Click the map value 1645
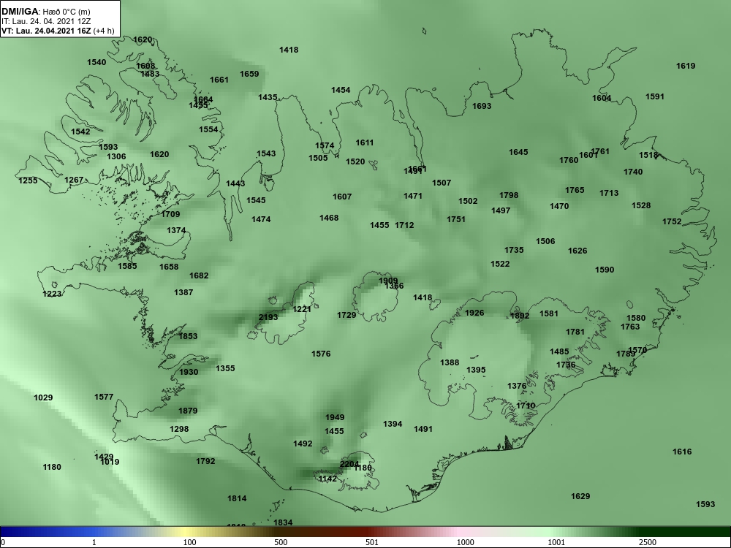Screen dimensions: 731x548 click(x=518, y=153)
